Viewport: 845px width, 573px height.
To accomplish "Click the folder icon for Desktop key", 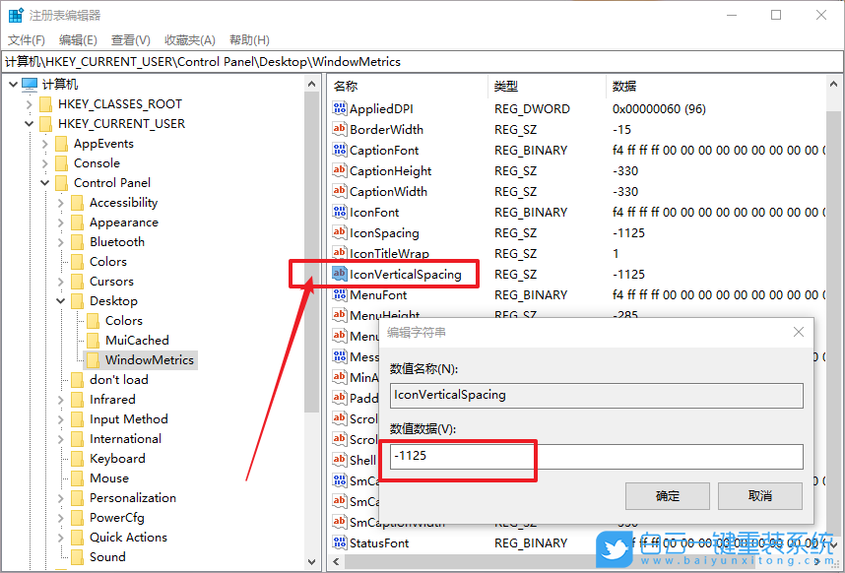I will click(76, 300).
